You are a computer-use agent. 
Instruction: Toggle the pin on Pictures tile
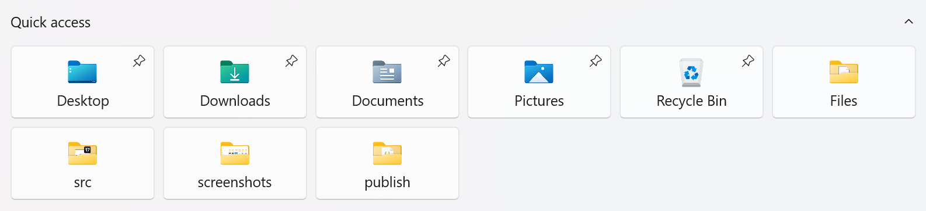tap(596, 61)
